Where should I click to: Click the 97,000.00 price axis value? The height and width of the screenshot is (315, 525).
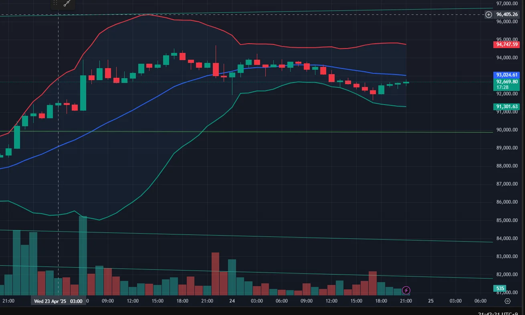507,4
